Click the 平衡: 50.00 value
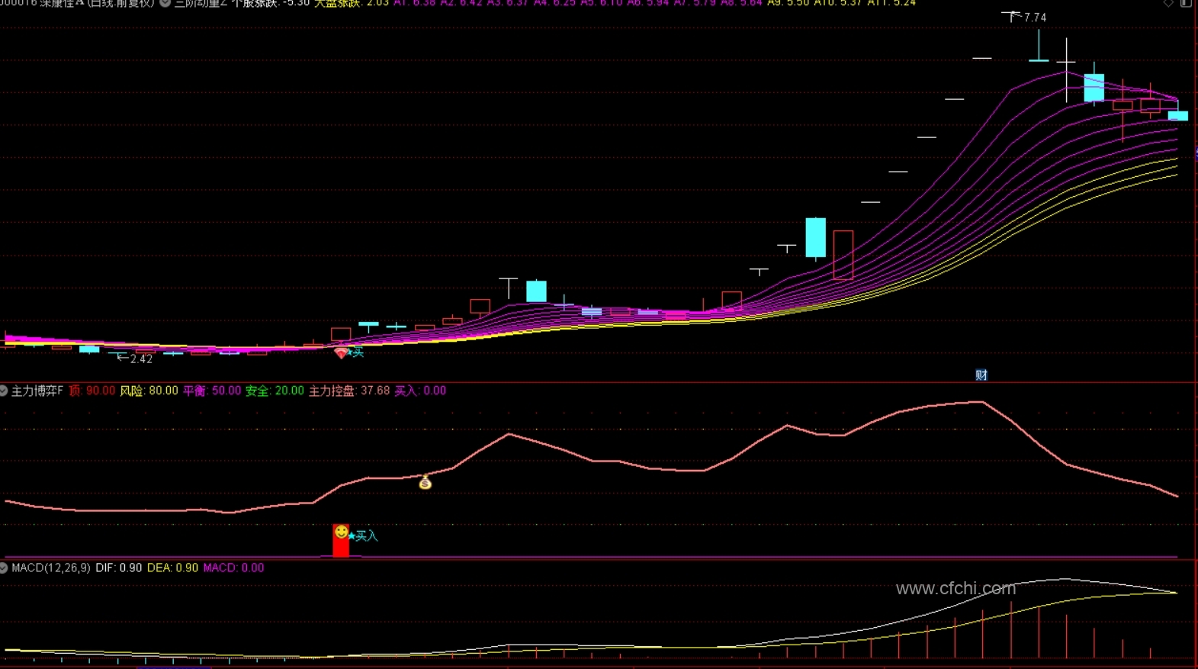Screen dimensions: 1198x669 tap(212, 391)
